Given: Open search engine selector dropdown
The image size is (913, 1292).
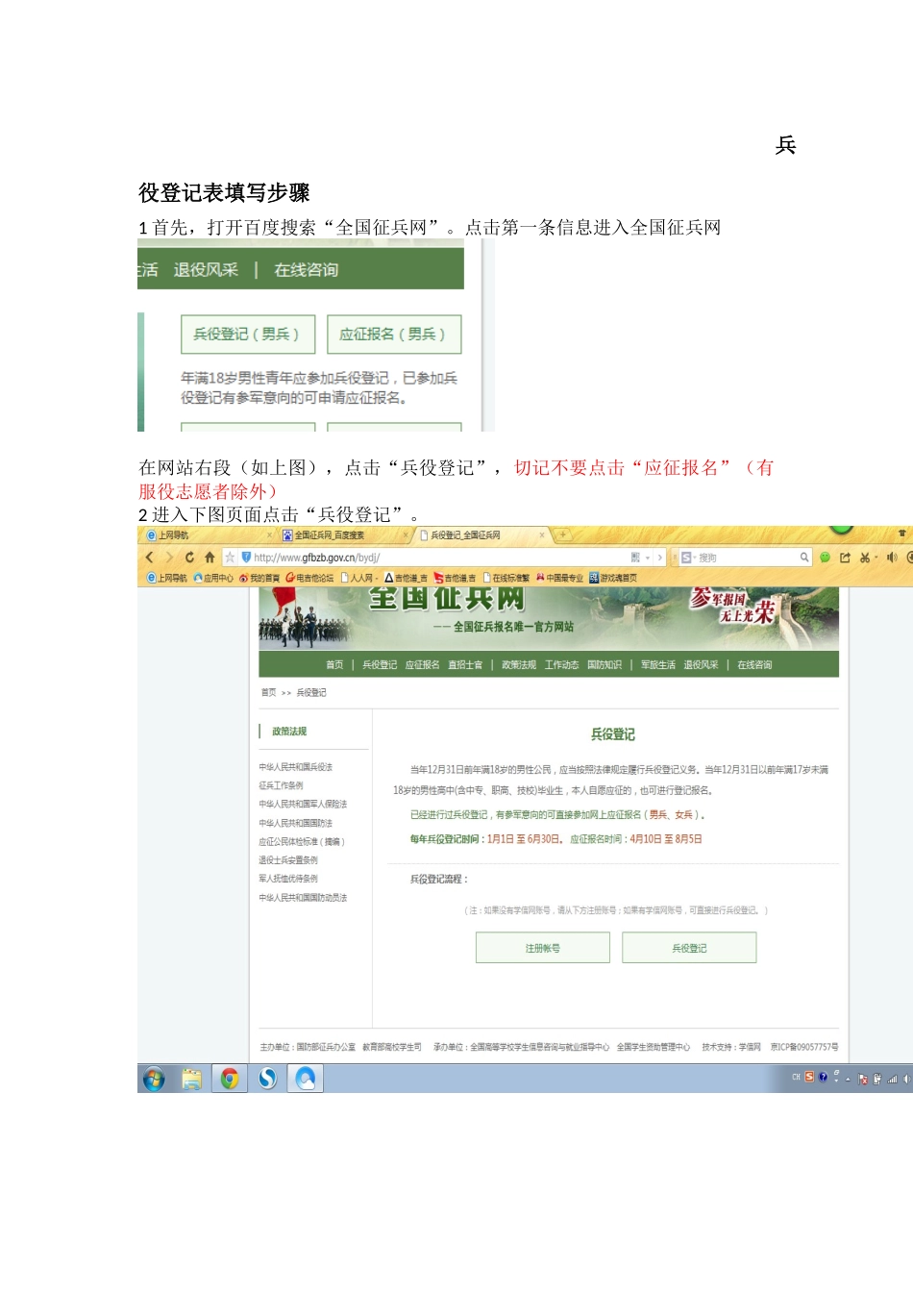Looking at the screenshot, I should click(x=688, y=558).
